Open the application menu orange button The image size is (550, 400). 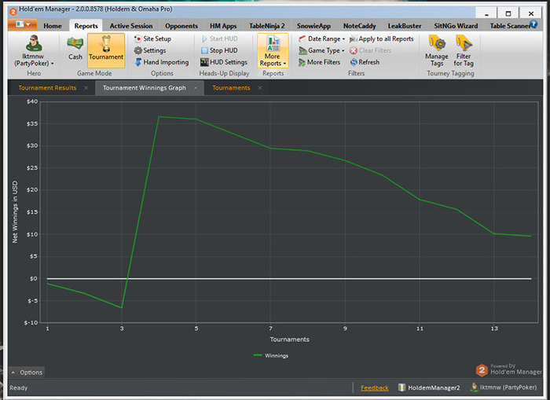click(22, 24)
